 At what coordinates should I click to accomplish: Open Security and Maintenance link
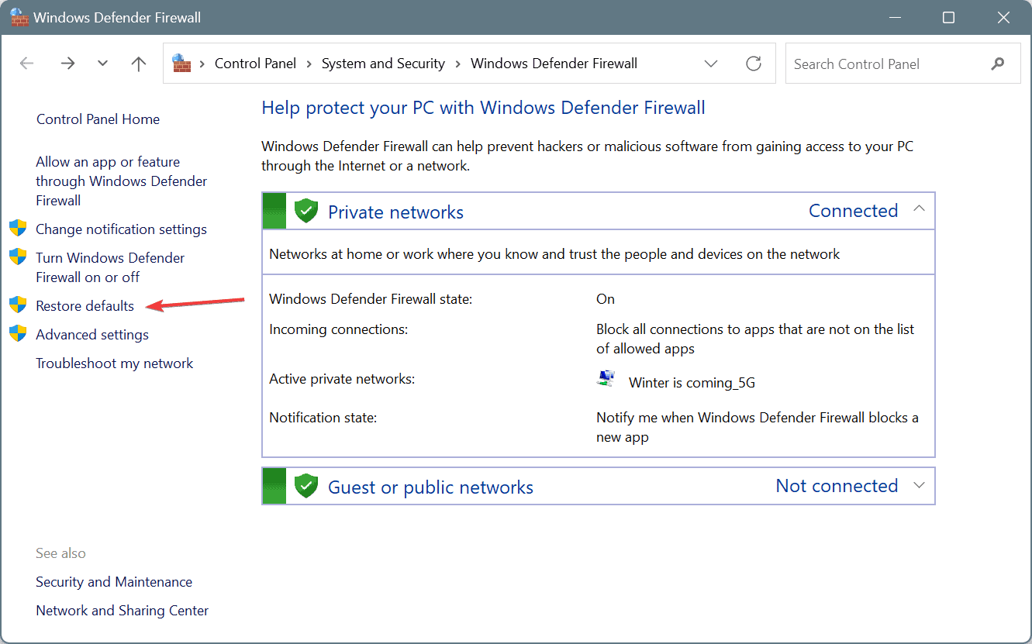tap(114, 581)
